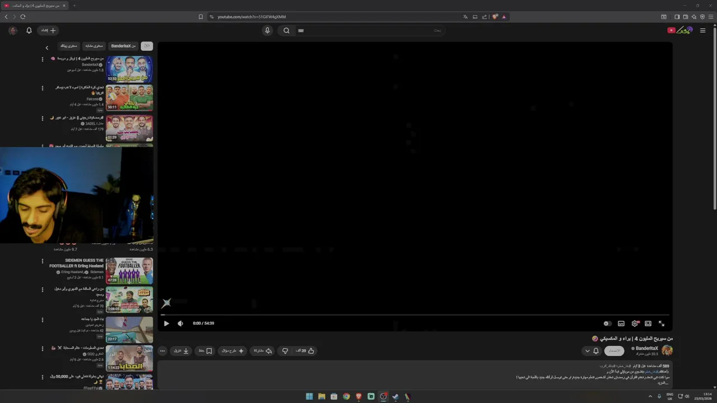Show more filter chips with the chevron arrow

(x=47, y=48)
